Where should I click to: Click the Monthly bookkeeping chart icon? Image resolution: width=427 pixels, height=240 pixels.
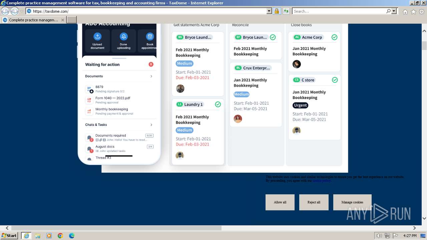[x=89, y=111]
